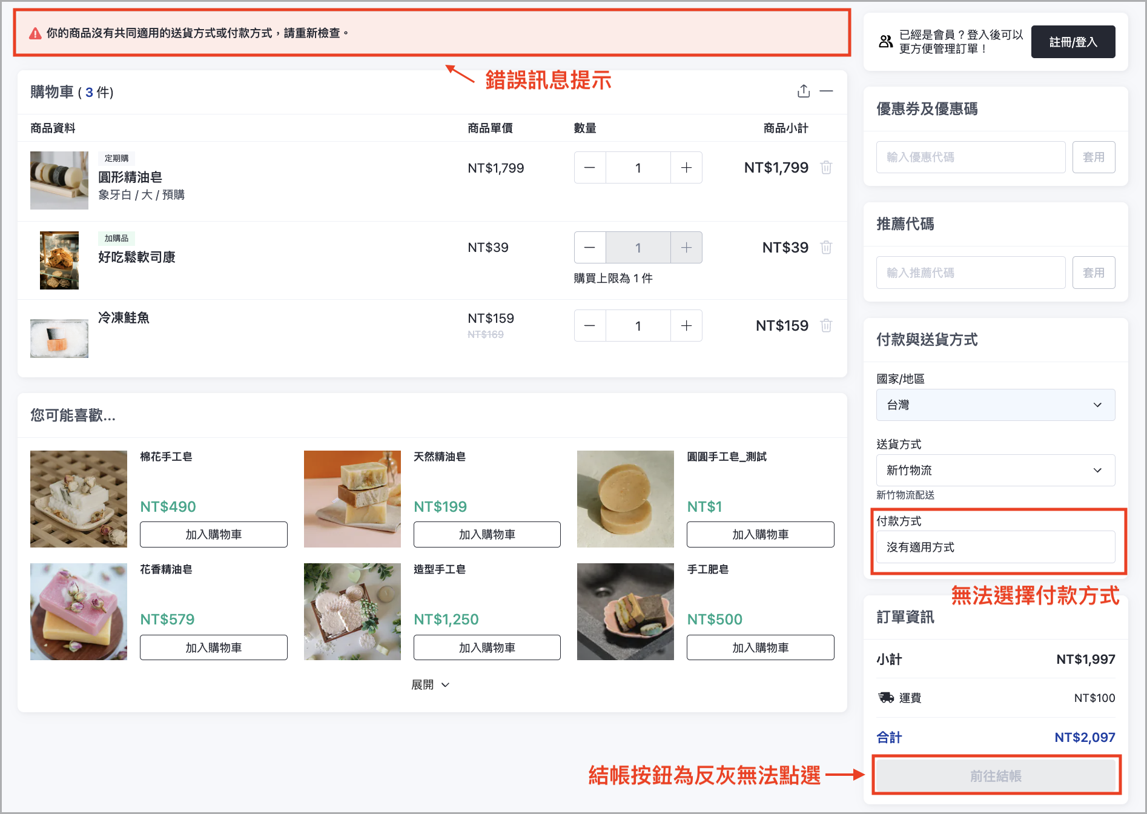Increase quantity of 好吃鬆軟司康

pos(686,247)
